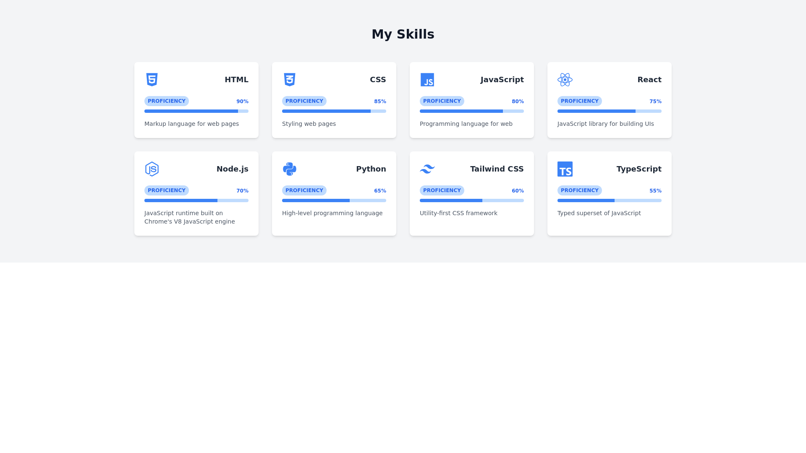Click the My Skills page heading
The height and width of the screenshot is (453, 806).
[x=403, y=34]
